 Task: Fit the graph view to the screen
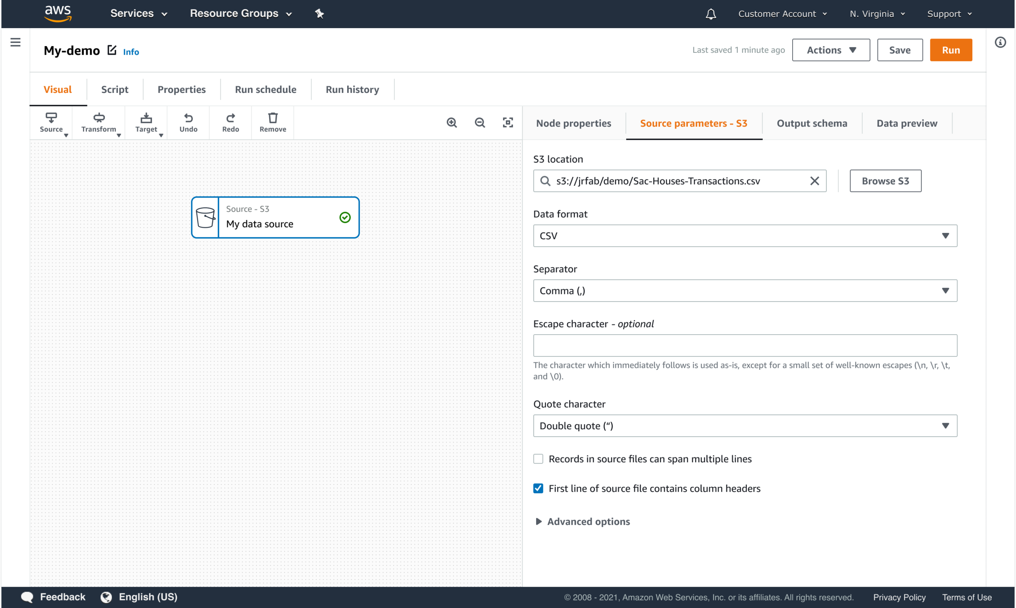point(508,123)
